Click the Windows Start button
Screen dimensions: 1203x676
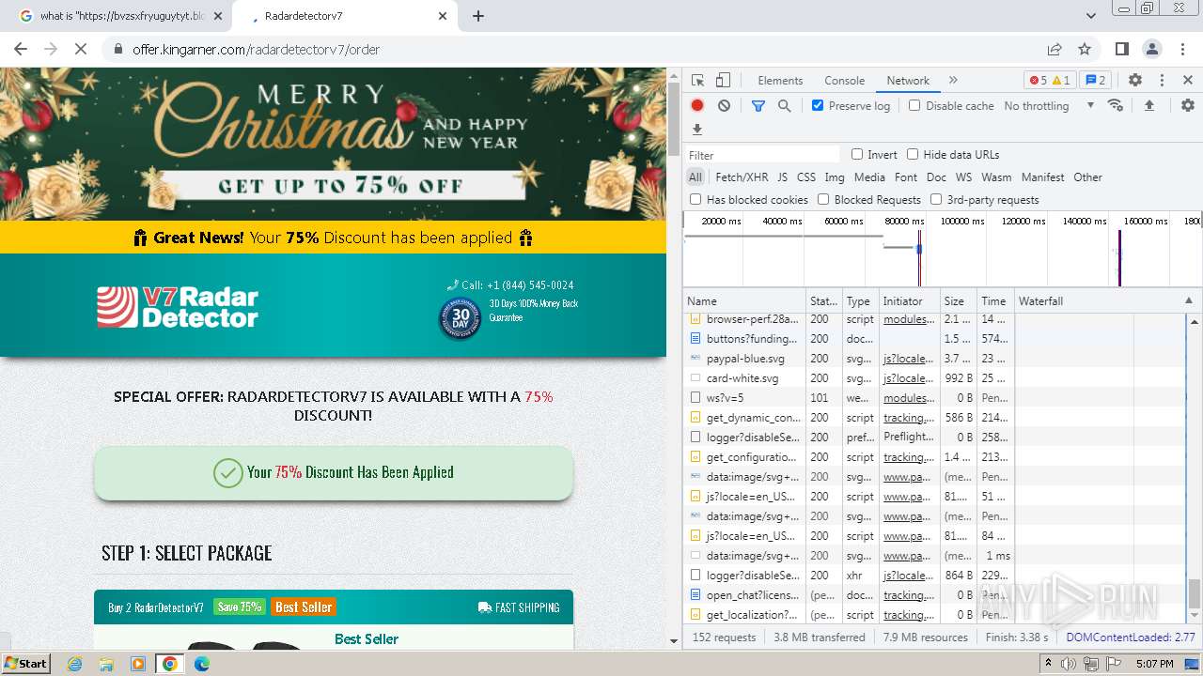coord(25,664)
